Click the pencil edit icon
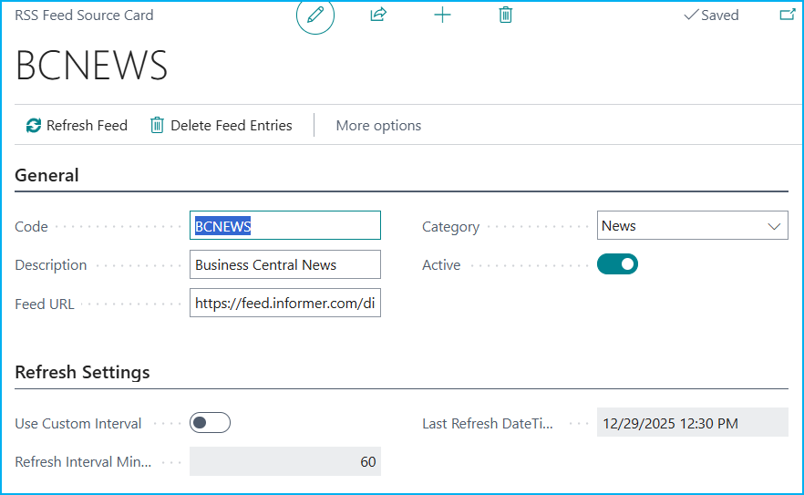The width and height of the screenshot is (804, 495). 315,15
